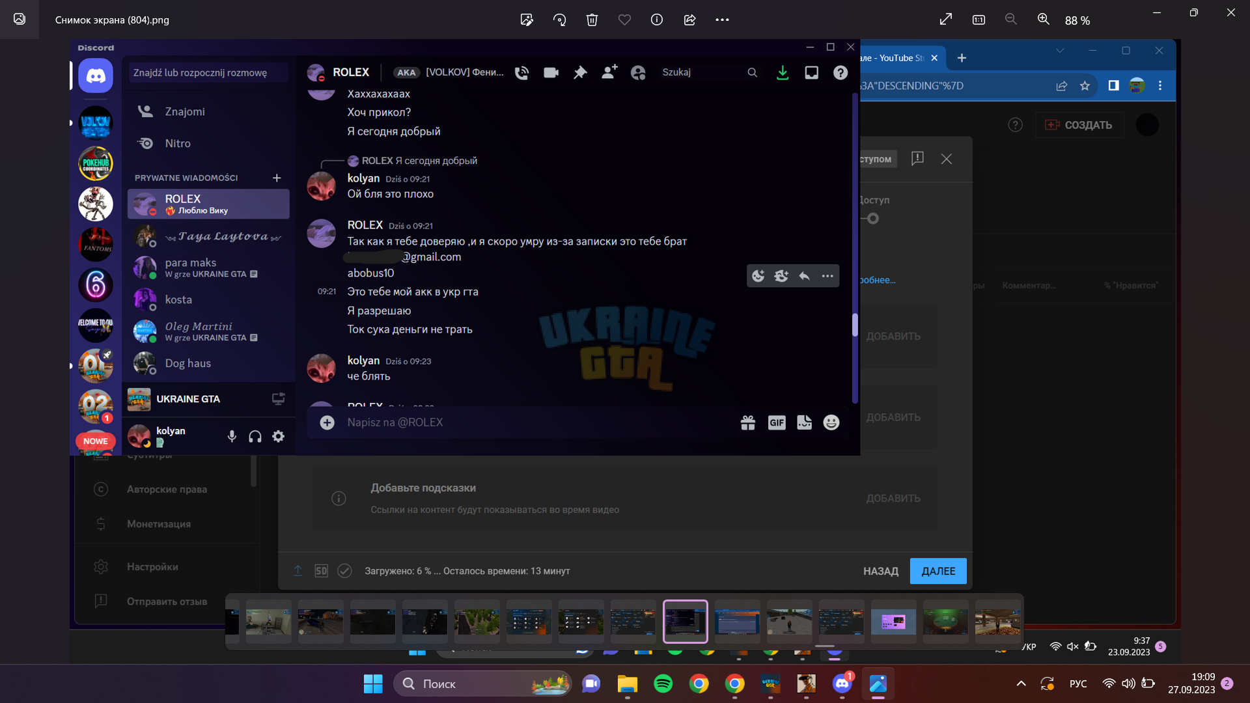This screenshot has width=1250, height=703.
Task: Click the edit image icon in Photos toolbar
Action: pos(527,20)
